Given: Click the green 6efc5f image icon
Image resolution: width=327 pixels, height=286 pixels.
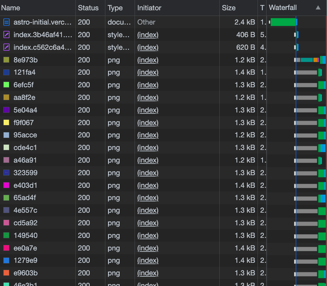Looking at the screenshot, I should point(6,85).
